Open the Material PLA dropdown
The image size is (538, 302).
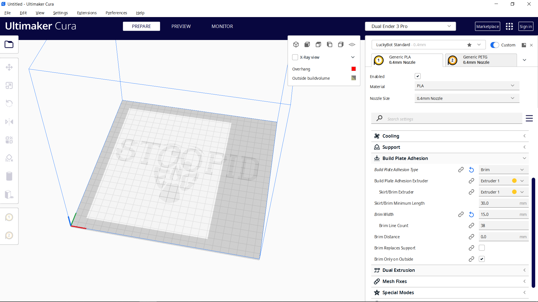pos(467,86)
